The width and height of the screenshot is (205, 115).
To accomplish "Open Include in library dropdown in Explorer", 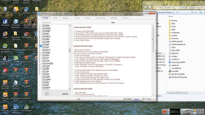I will point(166,12).
